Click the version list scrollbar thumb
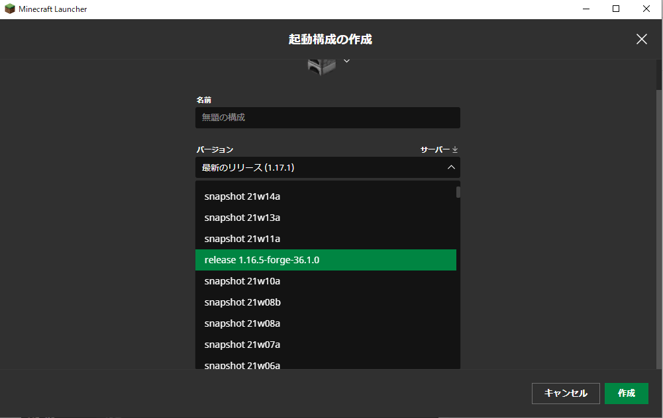 click(x=458, y=192)
